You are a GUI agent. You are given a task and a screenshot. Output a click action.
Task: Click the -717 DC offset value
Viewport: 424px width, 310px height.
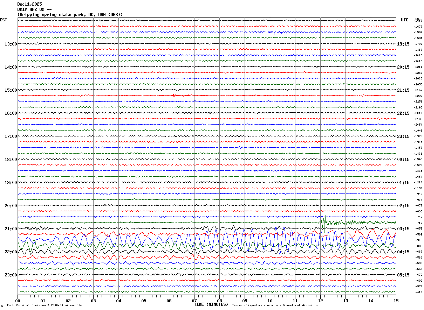click(x=418, y=223)
